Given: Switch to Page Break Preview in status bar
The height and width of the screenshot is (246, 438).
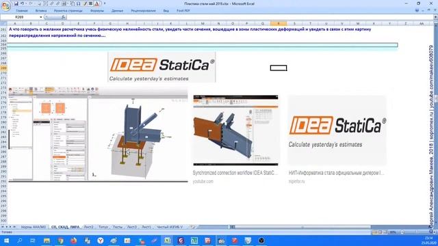Looking at the screenshot, I should [x=385, y=232].
